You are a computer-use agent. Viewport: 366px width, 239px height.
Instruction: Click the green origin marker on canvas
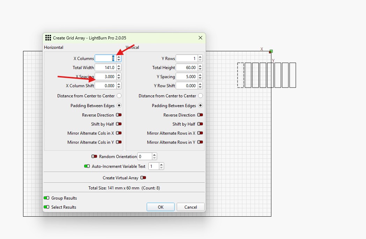[271, 51]
